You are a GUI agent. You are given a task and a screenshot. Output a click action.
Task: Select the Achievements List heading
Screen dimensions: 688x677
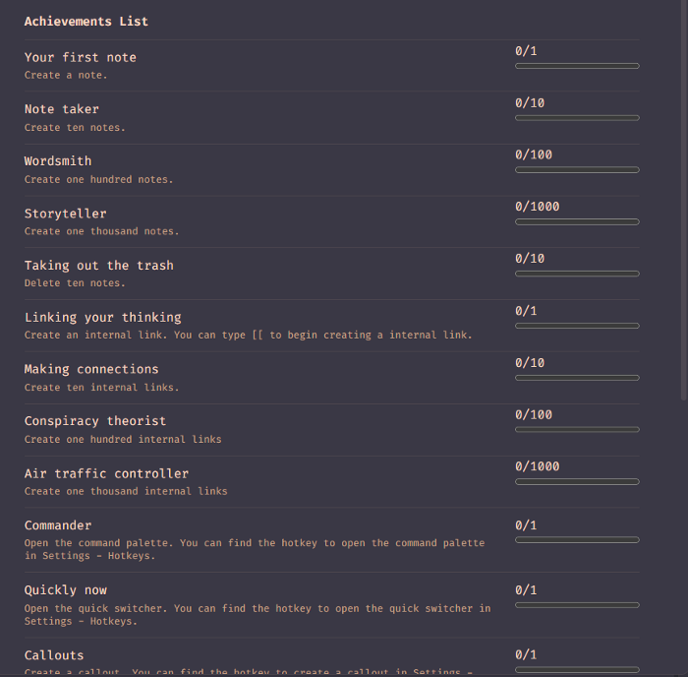(86, 22)
